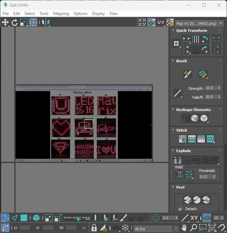Open the Edit menu

pos(17,14)
